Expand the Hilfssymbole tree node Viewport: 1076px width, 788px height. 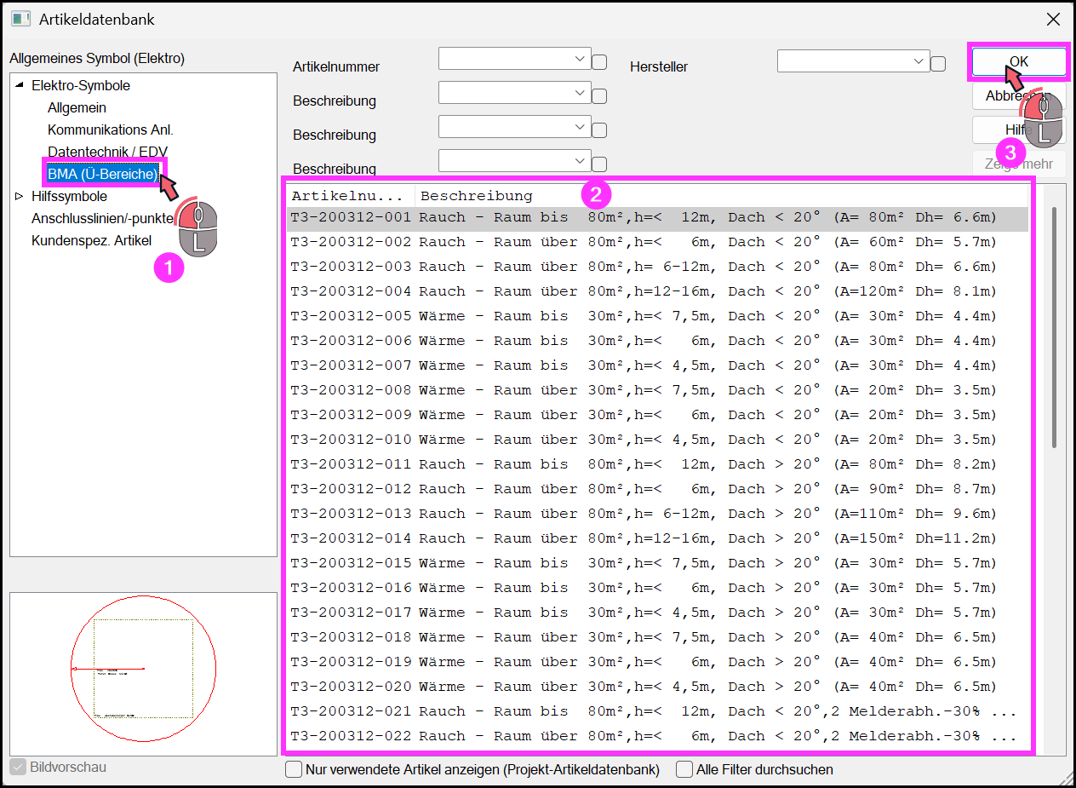click(x=20, y=196)
